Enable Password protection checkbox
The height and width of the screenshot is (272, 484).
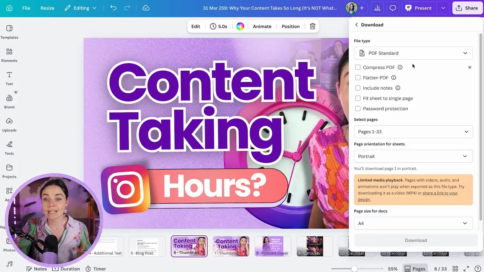click(x=358, y=108)
